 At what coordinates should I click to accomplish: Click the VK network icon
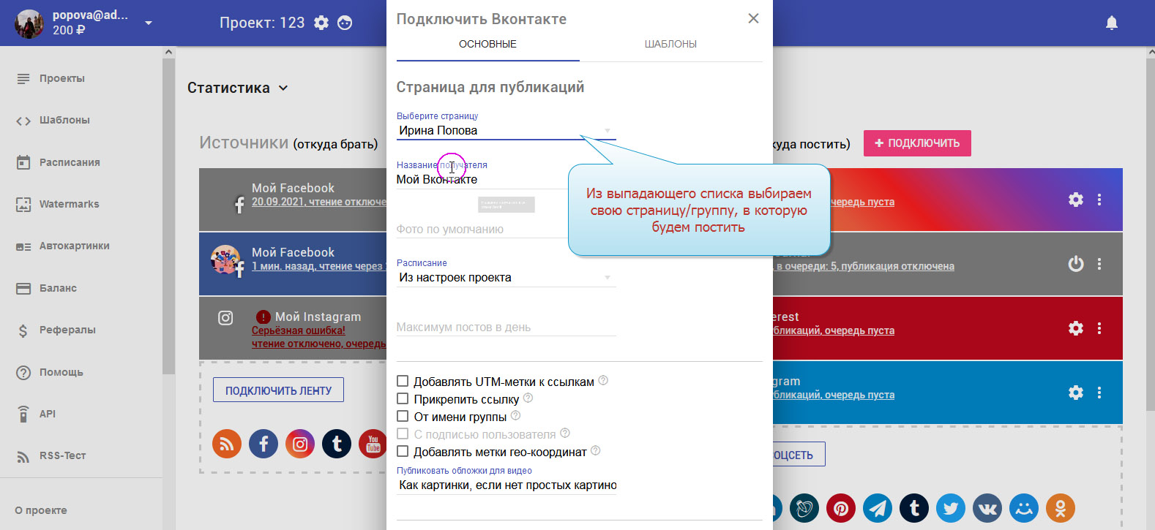tap(987, 508)
